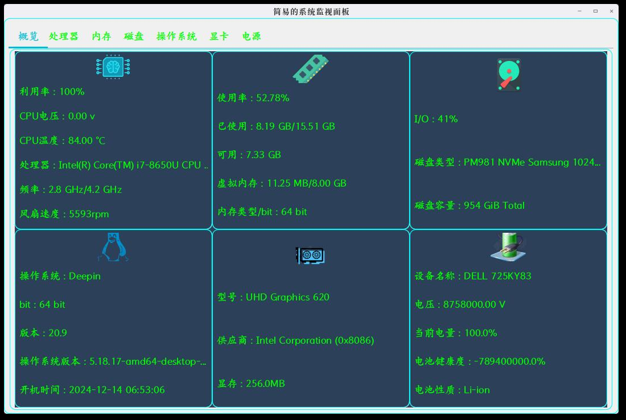
Task: Open the 处理器 tab
Action: click(64, 36)
